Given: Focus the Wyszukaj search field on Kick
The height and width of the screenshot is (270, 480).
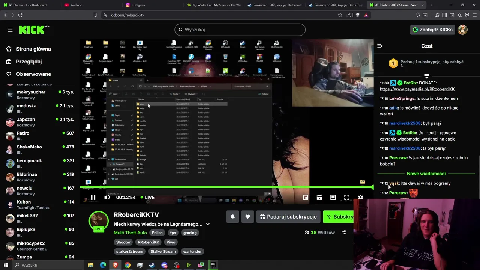Looking at the screenshot, I should tap(240, 30).
